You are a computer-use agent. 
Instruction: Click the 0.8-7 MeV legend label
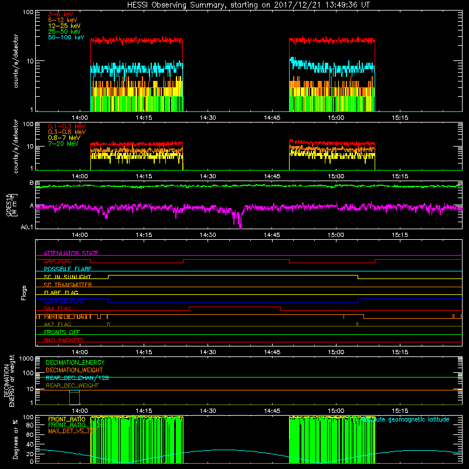[x=64, y=138]
